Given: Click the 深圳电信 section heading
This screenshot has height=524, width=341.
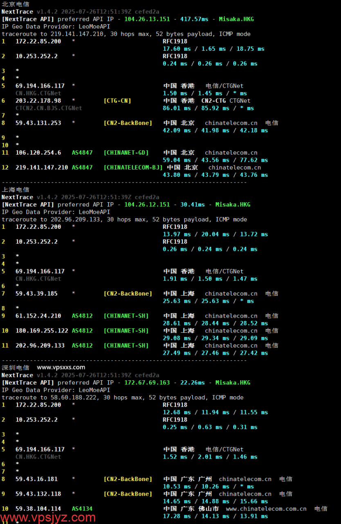Looking at the screenshot, I should pos(16,368).
